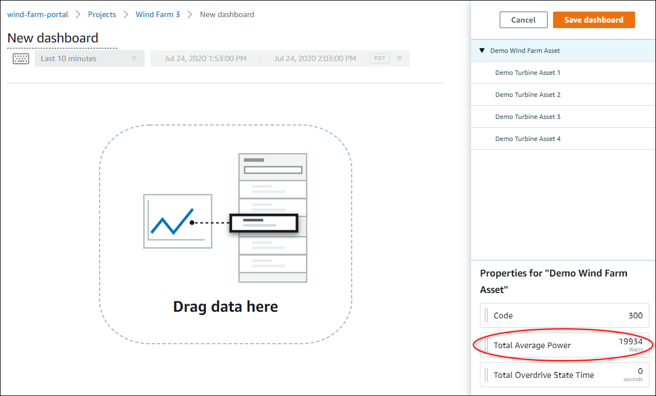Click the drag handle beside Total Overdrive State Time
Viewport: 656px width, 396px height.
(486, 375)
